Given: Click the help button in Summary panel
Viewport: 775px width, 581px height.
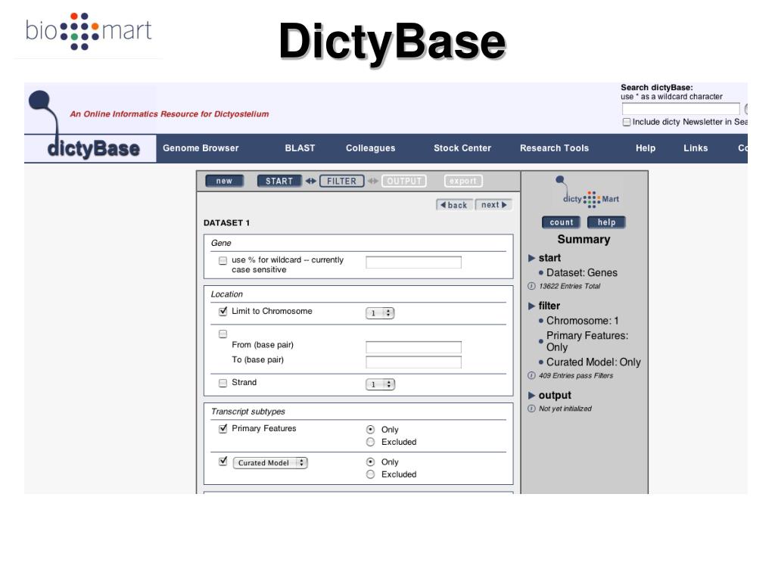Looking at the screenshot, I should point(606,222).
